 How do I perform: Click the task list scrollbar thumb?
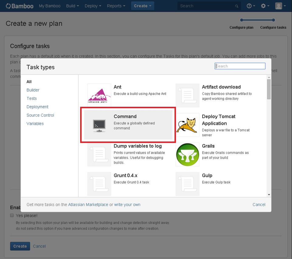pos(269,89)
